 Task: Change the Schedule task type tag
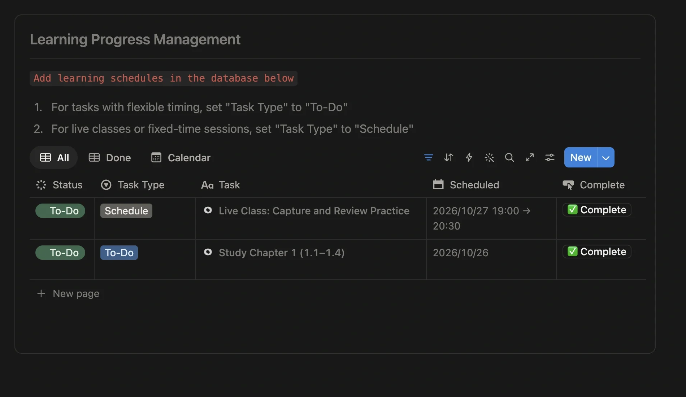click(126, 211)
